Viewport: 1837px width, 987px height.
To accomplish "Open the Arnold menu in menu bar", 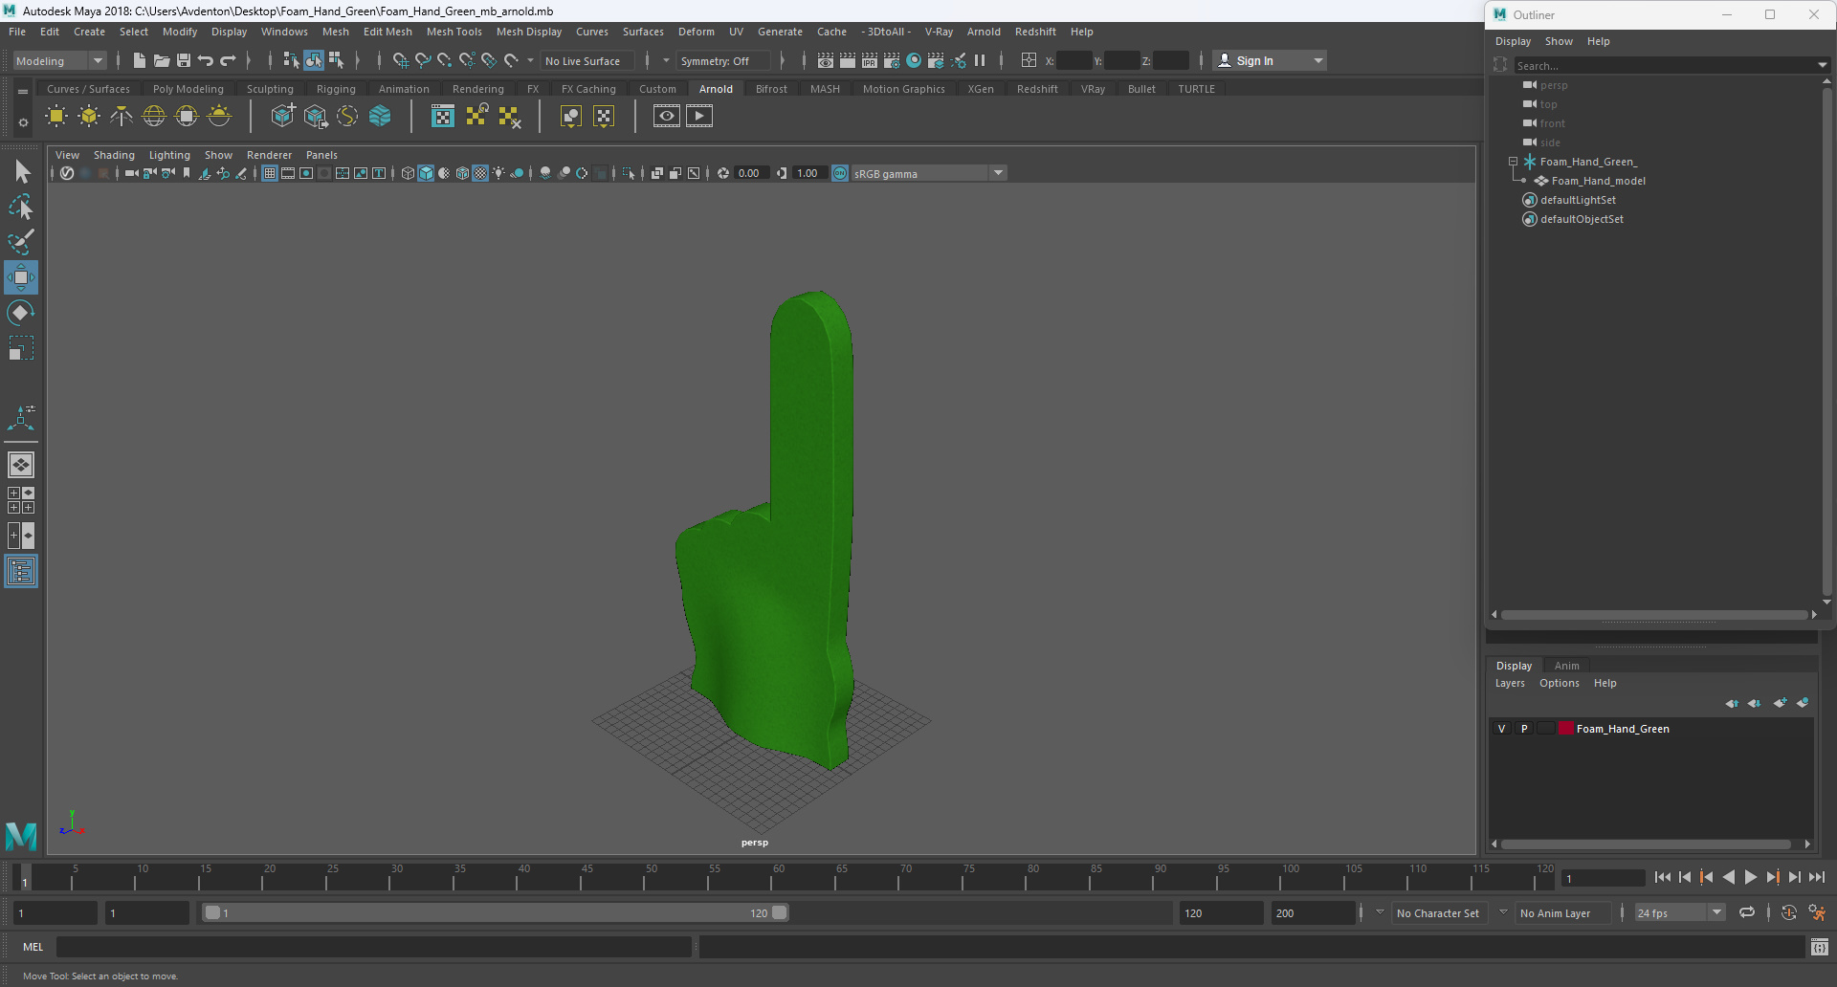I will pyautogui.click(x=984, y=32).
